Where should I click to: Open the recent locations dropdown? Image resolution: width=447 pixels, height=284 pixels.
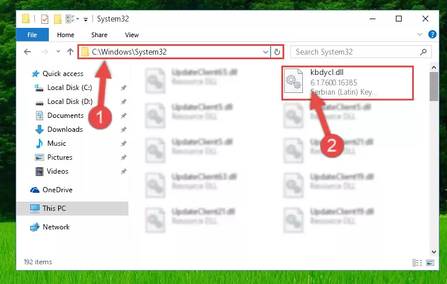pyautogui.click(x=58, y=52)
